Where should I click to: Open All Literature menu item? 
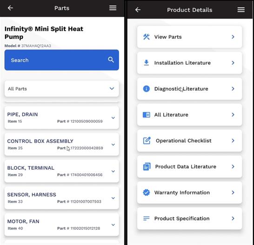[x=189, y=115]
